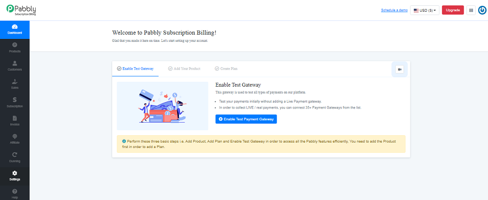The image size is (488, 200).
Task: Switch to Create Plan tab
Action: click(226, 69)
